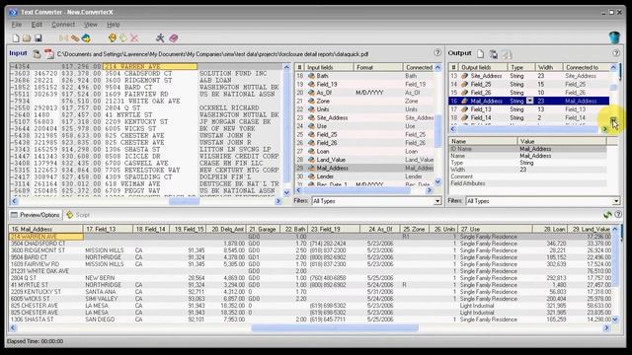This screenshot has width=632, height=355.
Task: Select the Bath input field row
Action: point(364,76)
